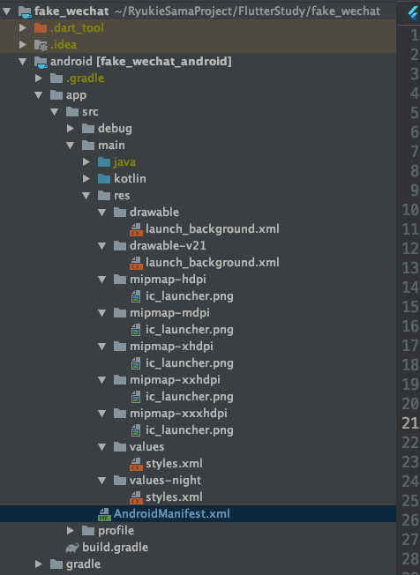
Task: Click the .idea settings folder icon
Action: [x=41, y=45]
